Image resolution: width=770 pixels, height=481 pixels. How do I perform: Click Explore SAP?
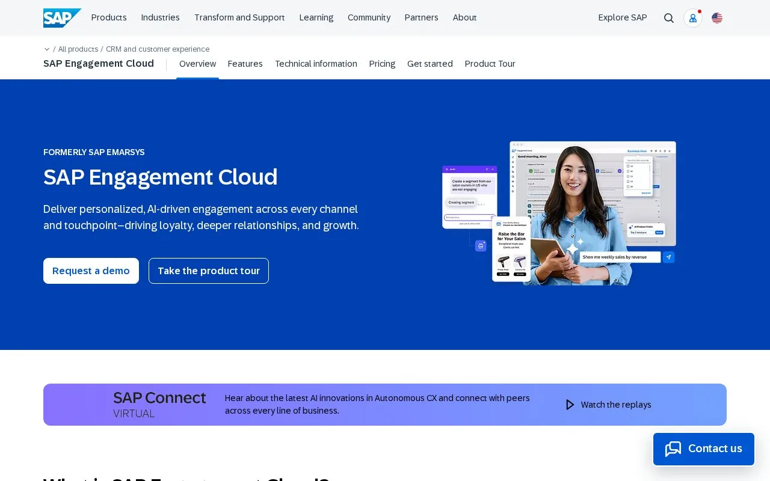pyautogui.click(x=623, y=17)
